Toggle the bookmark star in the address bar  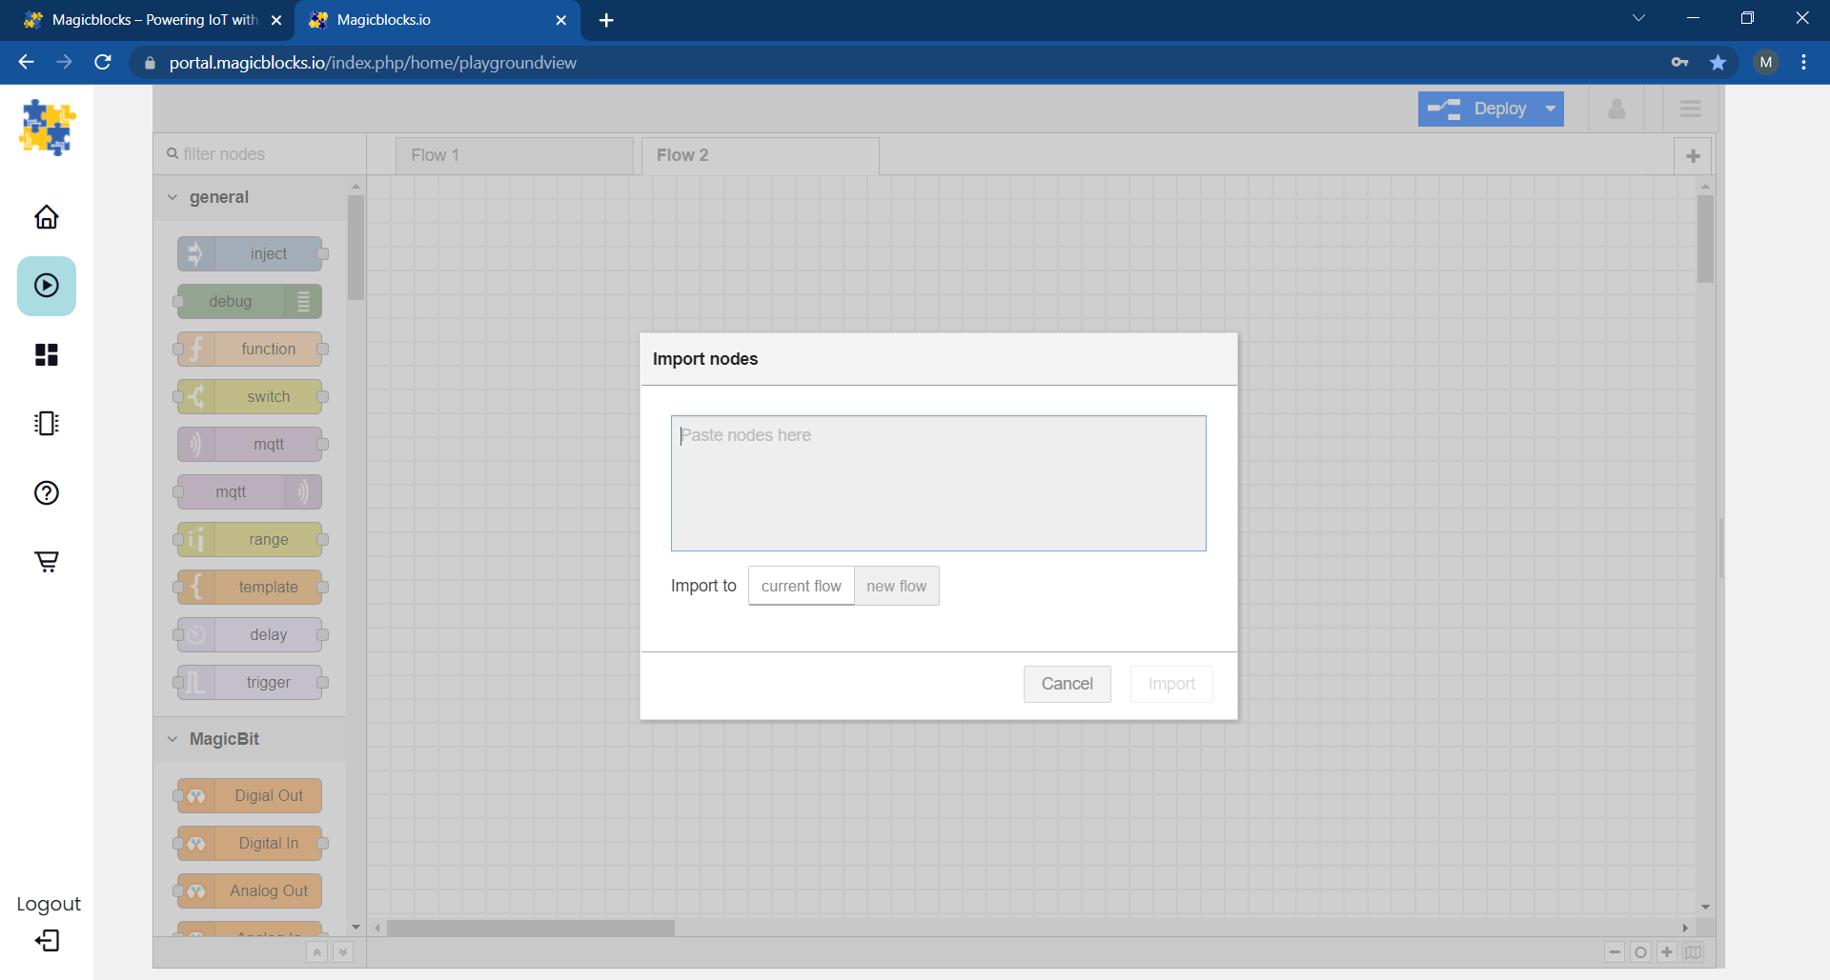[x=1718, y=62]
